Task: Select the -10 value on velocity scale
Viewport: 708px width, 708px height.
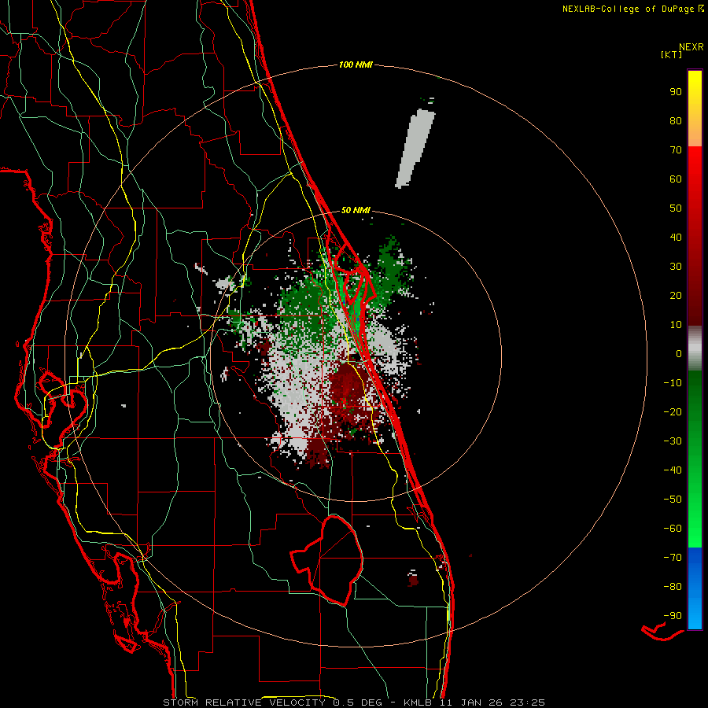Action: pyautogui.click(x=673, y=383)
